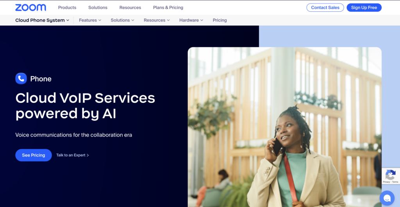Screen dimensions: 400x207
Task: Click the blue Phone app icon
Action: coord(21,79)
